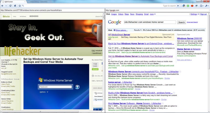Screen dimensions: 210x113
Task: Click the green circular extension icon
Action: 188,6
